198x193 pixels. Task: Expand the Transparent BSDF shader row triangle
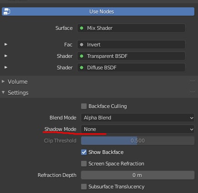tap(6, 56)
